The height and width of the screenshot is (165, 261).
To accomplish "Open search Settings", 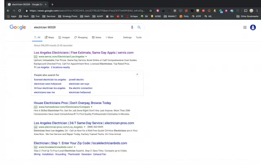I will 127,37.
